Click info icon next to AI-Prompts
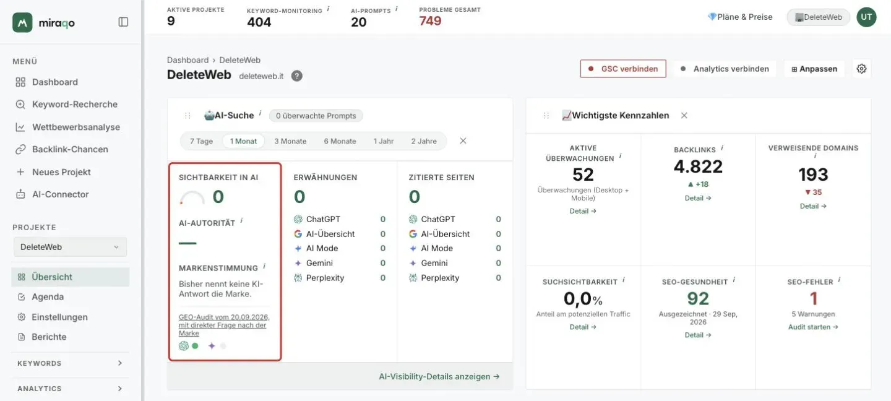The height and width of the screenshot is (401, 891). pyautogui.click(x=396, y=9)
